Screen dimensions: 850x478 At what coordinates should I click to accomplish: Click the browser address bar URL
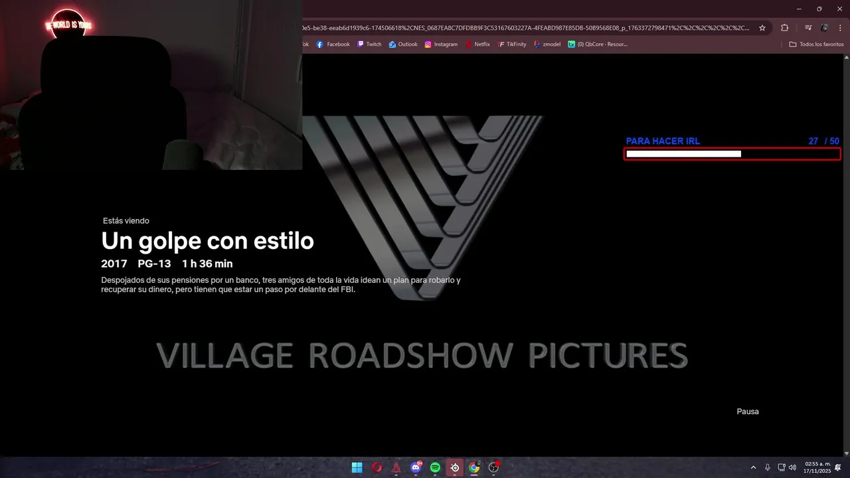(x=525, y=28)
